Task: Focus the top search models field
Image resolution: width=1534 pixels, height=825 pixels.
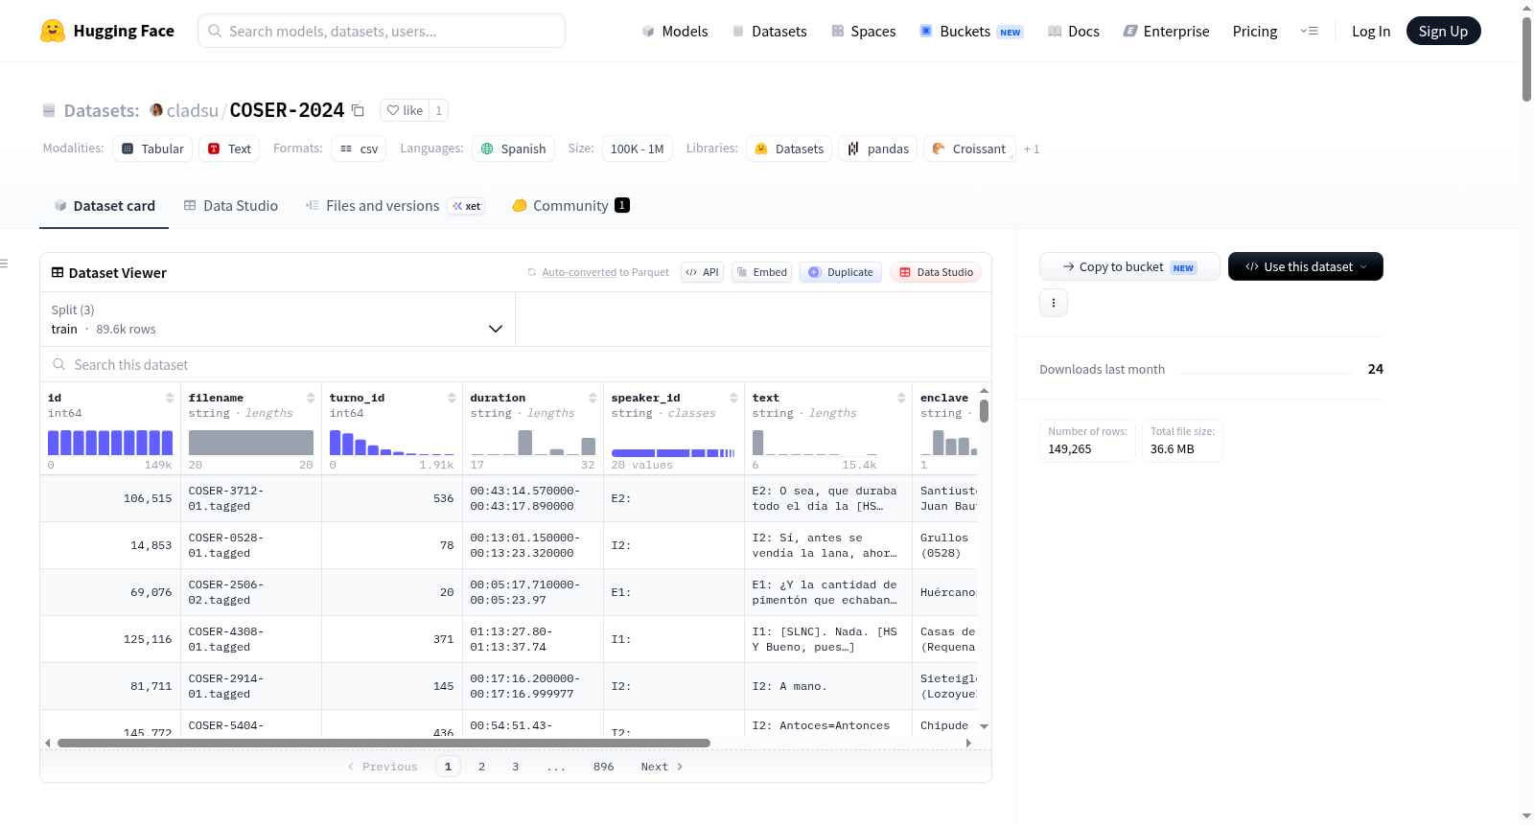Action: (382, 31)
